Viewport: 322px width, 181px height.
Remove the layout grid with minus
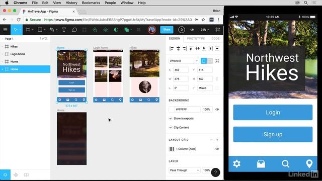(211, 140)
